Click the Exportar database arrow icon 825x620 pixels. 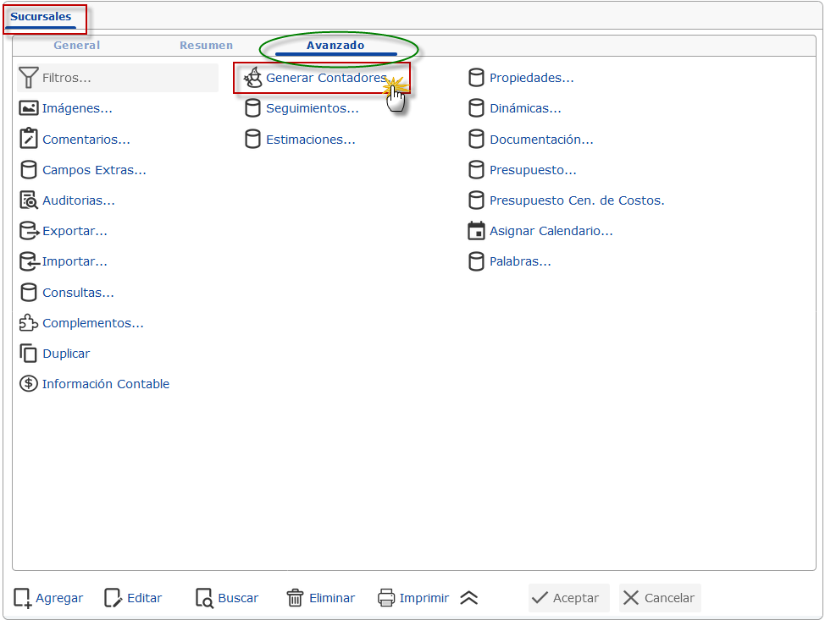(x=29, y=231)
